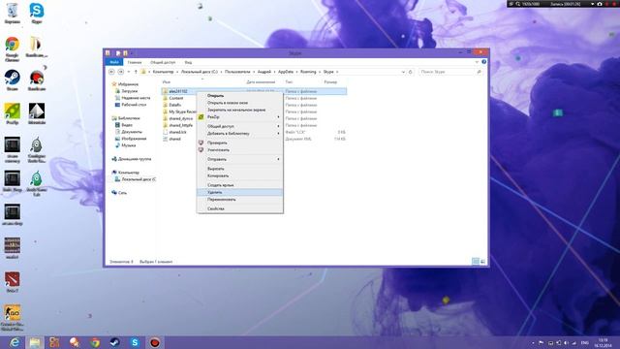This screenshot has height=349, width=620.
Task: Select the shared.lck file
Action: tap(177, 132)
